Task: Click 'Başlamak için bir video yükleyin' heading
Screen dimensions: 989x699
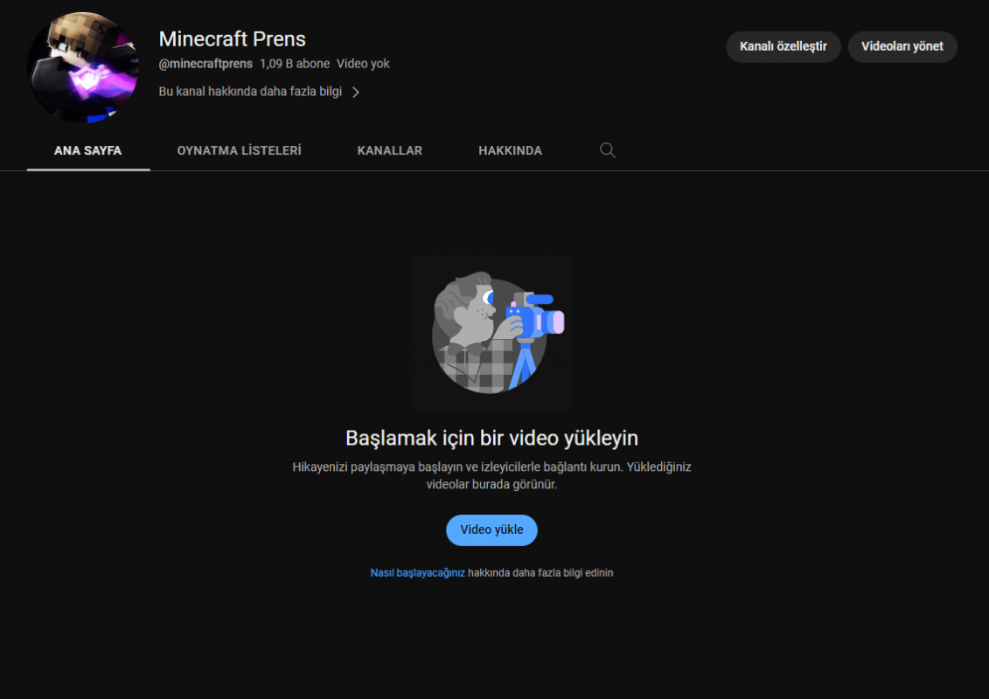Action: 492,438
